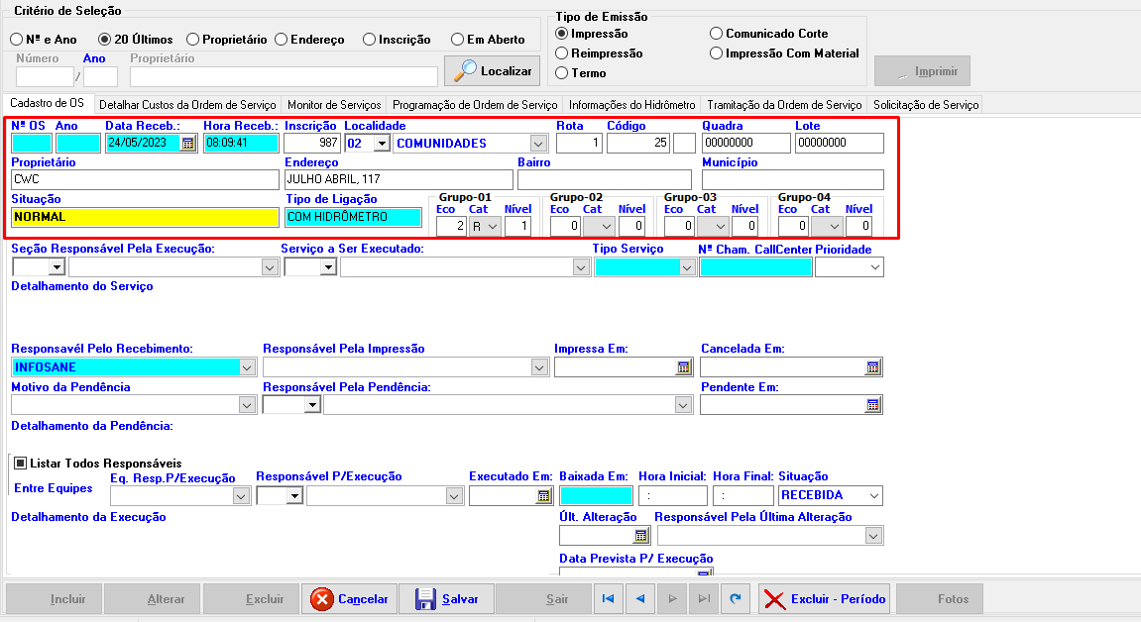Viewport: 1141px width, 622px height.
Task: Open calendar for Data Receb. field
Action: tap(188, 143)
